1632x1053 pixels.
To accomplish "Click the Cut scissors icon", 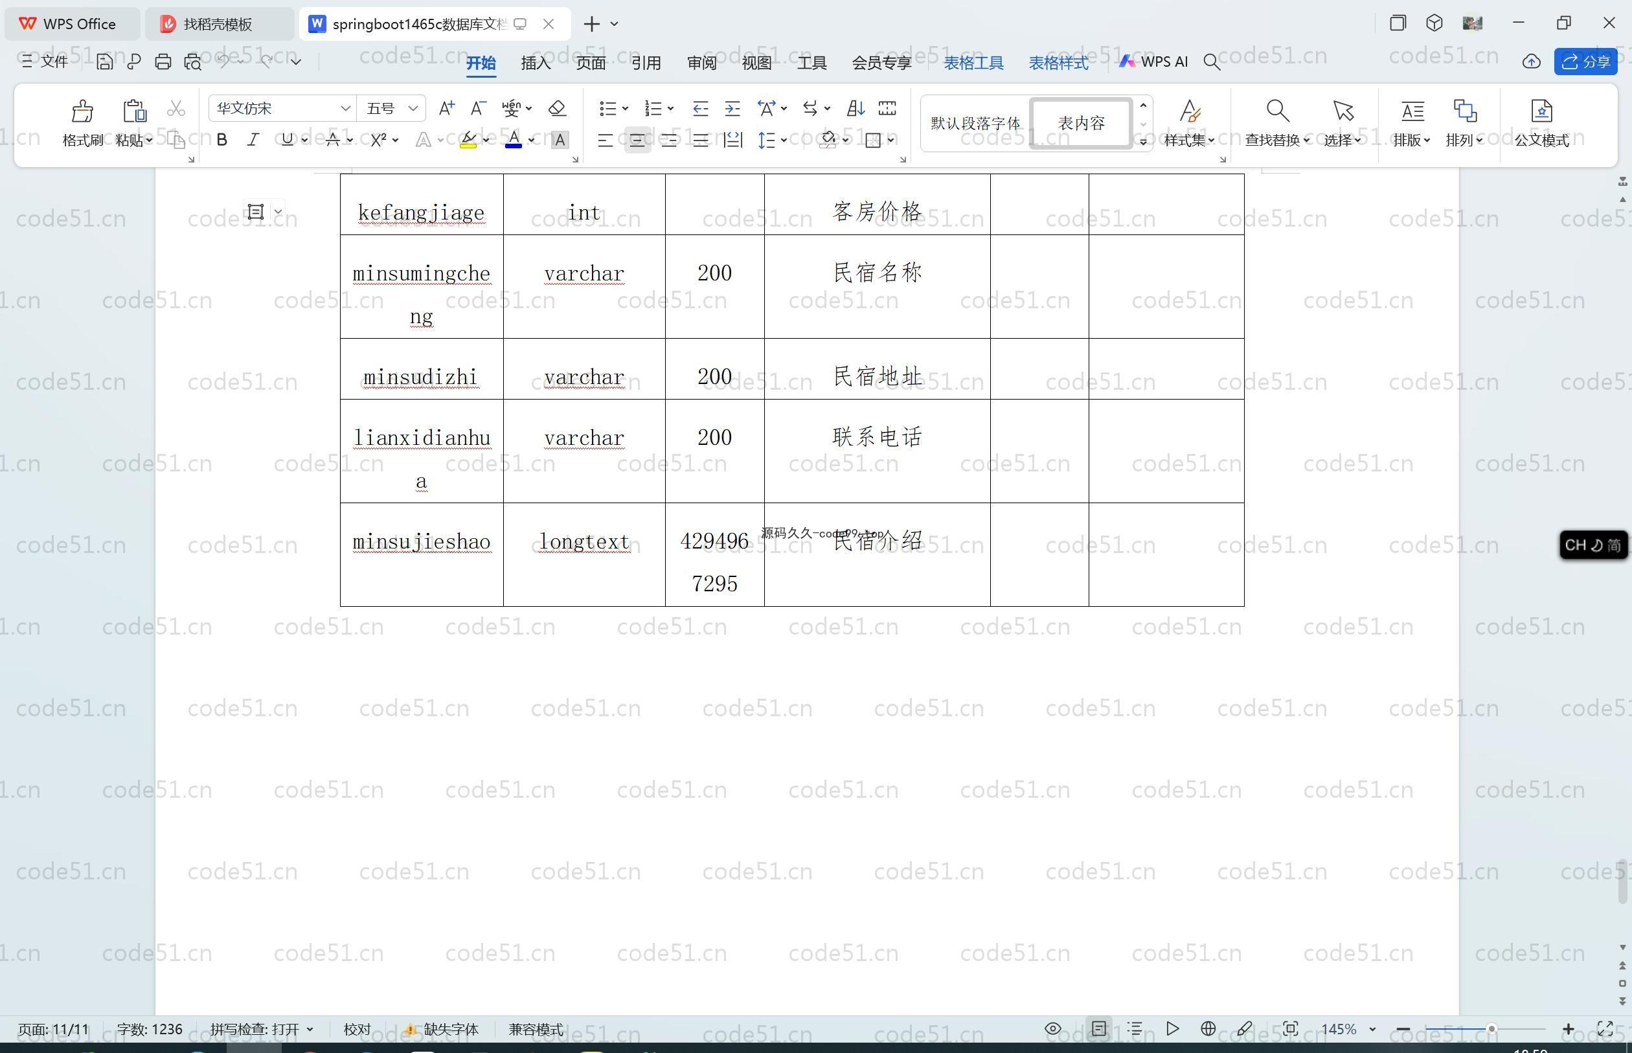I will pos(176,108).
